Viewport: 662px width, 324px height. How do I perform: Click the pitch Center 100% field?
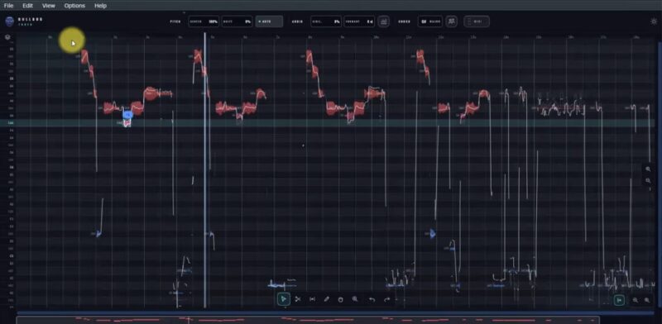pyautogui.click(x=204, y=21)
